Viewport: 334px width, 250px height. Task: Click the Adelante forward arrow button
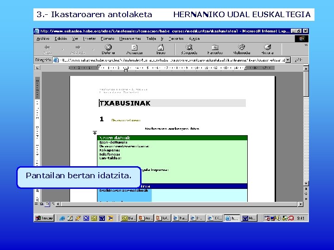pyautogui.click(x=78, y=50)
